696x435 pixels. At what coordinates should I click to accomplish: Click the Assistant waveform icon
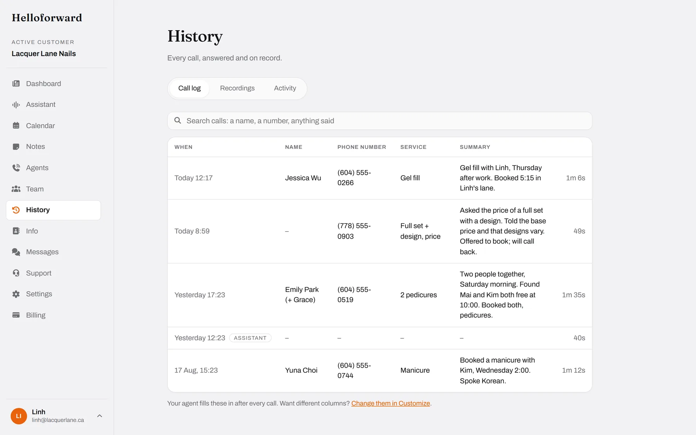coord(16,105)
